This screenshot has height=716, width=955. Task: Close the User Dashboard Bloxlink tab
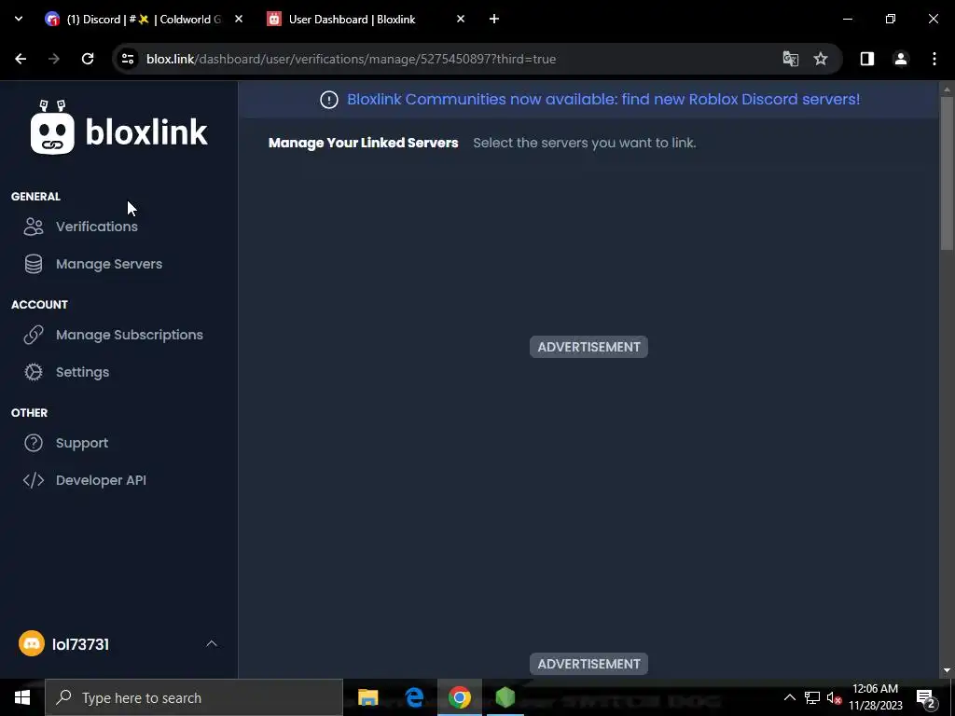coord(461,19)
